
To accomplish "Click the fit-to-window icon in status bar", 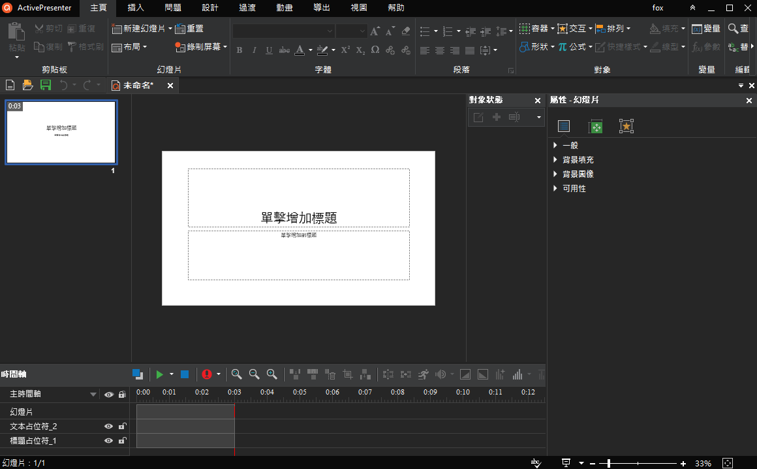I will 728,463.
